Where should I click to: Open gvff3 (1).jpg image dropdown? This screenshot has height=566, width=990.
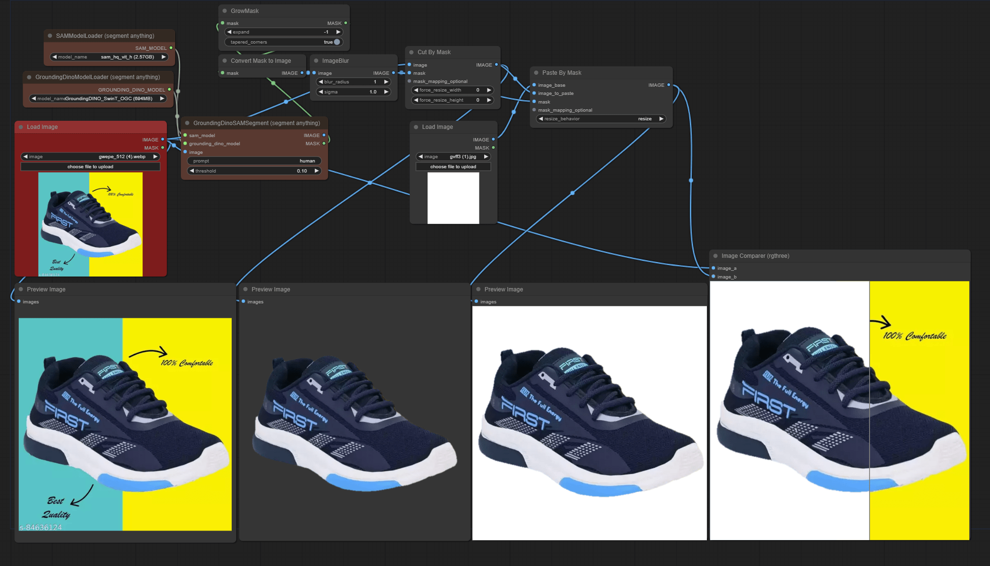[453, 157]
